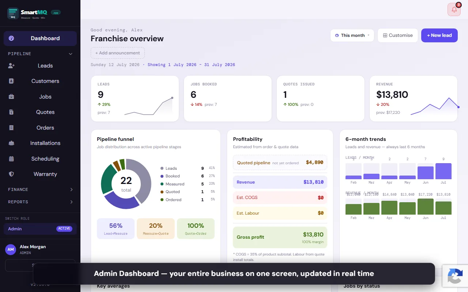Click the Orders receipt icon
The height and width of the screenshot is (292, 468).
pos(11,128)
